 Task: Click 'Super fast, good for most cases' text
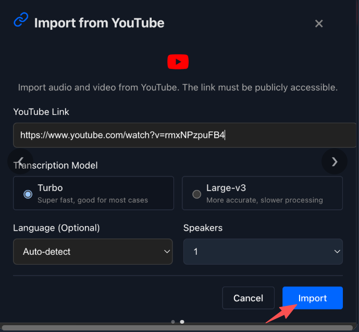(x=93, y=200)
